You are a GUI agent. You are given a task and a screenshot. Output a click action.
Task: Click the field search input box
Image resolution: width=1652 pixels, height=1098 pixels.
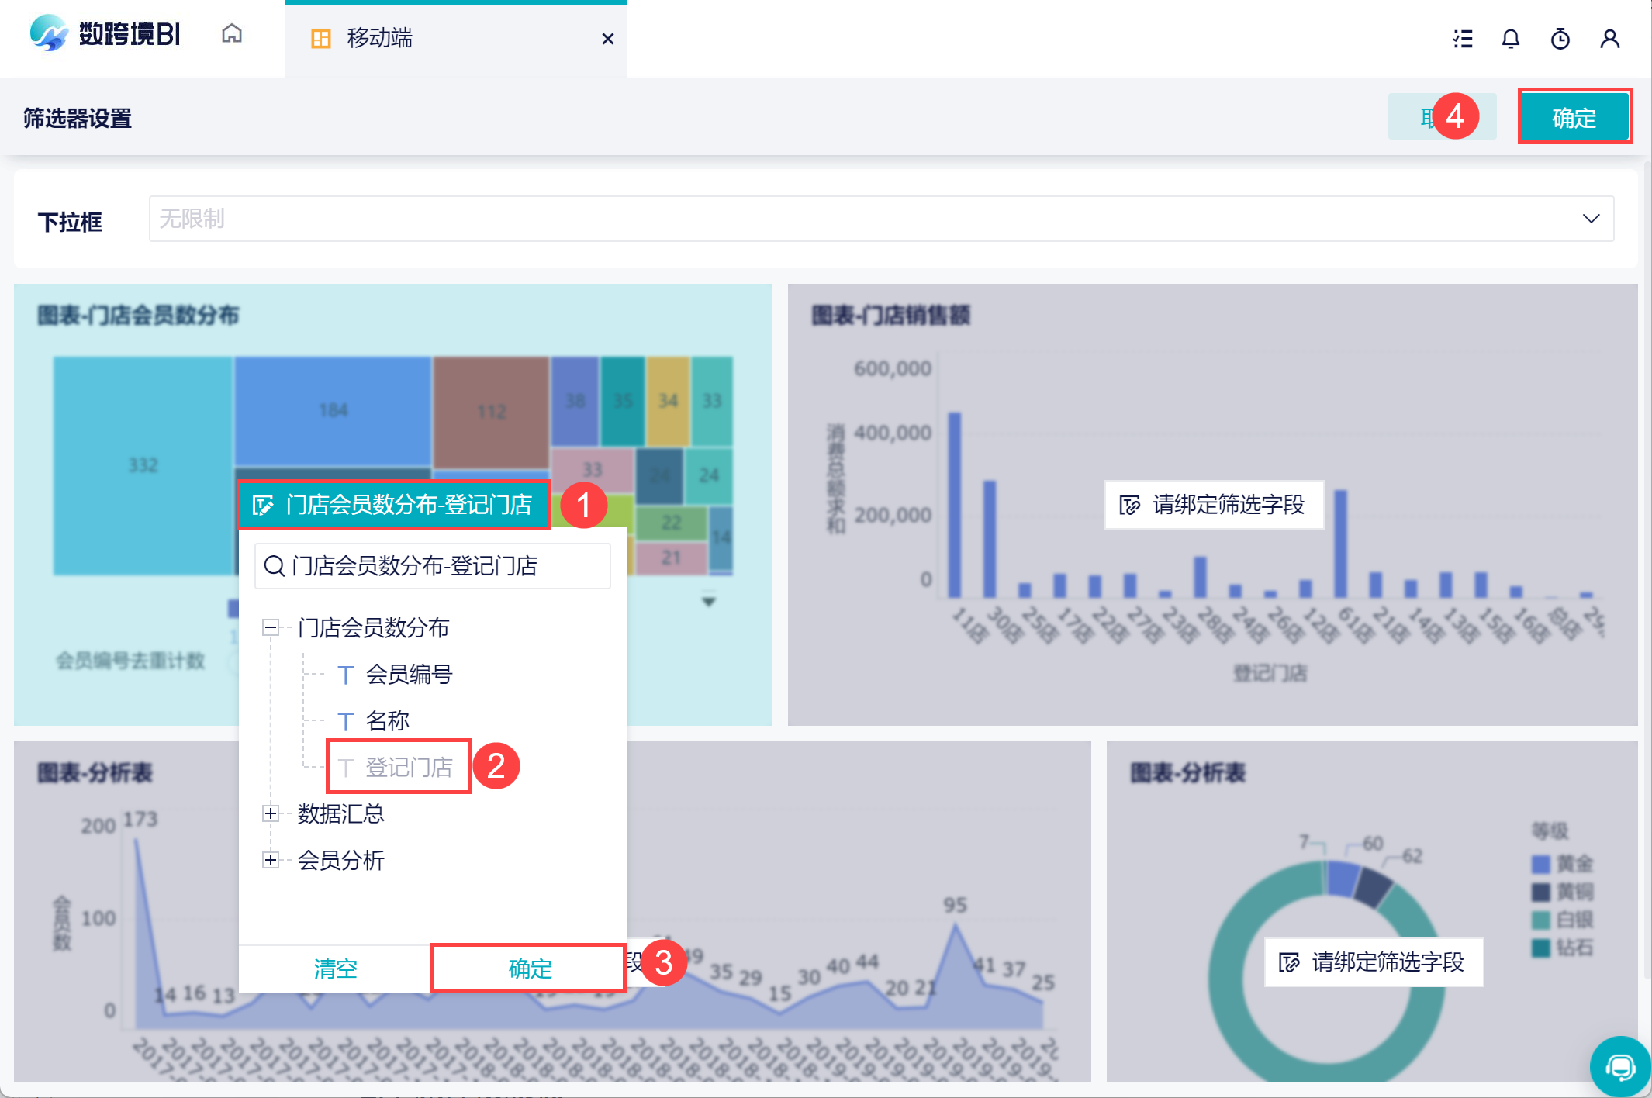point(433,566)
